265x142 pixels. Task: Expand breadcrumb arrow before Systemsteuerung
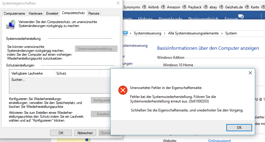(130, 34)
